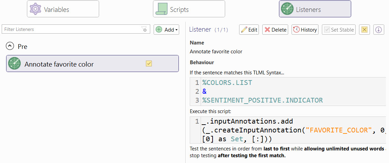Click the gear icon on the Variables tab
Image resolution: width=389 pixels, height=163 pixels.
(35, 9)
